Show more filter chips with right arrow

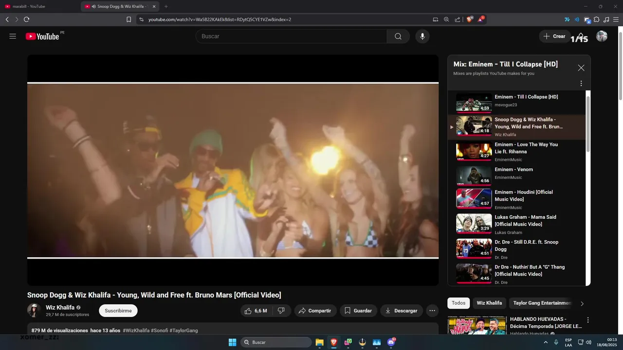[582, 303]
